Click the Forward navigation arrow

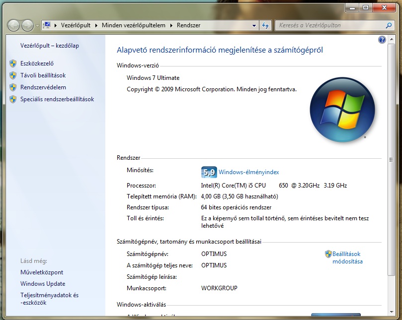point(27,25)
